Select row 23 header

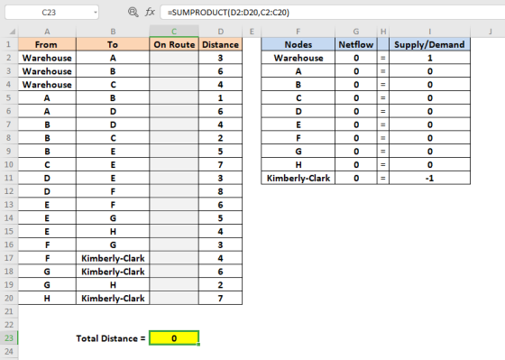coord(9,338)
